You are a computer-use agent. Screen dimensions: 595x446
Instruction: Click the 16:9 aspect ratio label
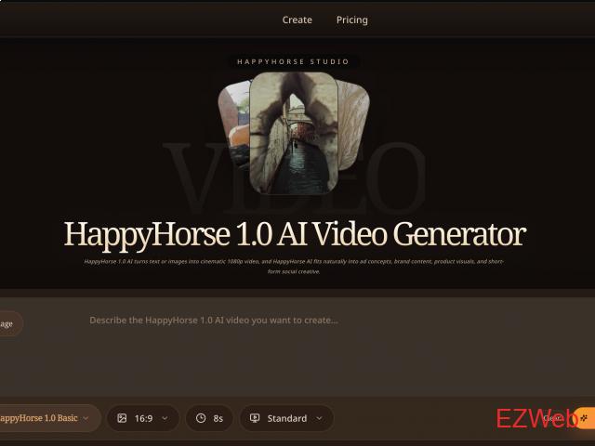pyautogui.click(x=143, y=418)
